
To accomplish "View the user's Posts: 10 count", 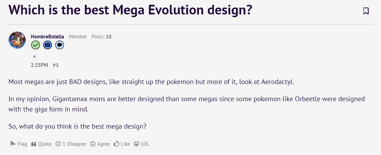I will tap(102, 37).
